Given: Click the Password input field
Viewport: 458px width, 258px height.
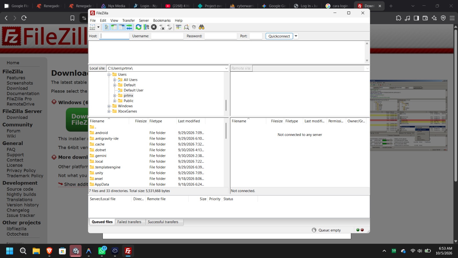Looking at the screenshot, I should pos(220,36).
